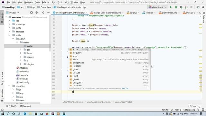Open the Structure tool window
The image size is (206, 116).
tap(2, 78)
